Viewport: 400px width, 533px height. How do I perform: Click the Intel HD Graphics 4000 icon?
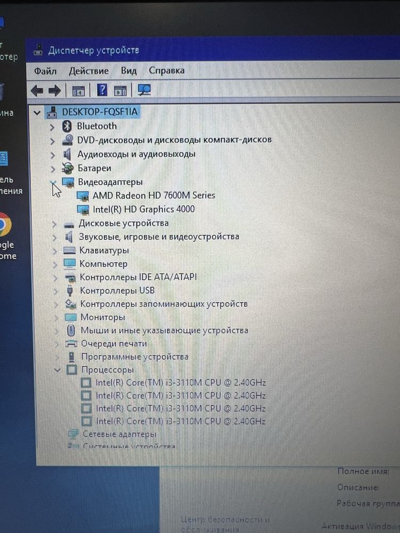[x=83, y=209]
